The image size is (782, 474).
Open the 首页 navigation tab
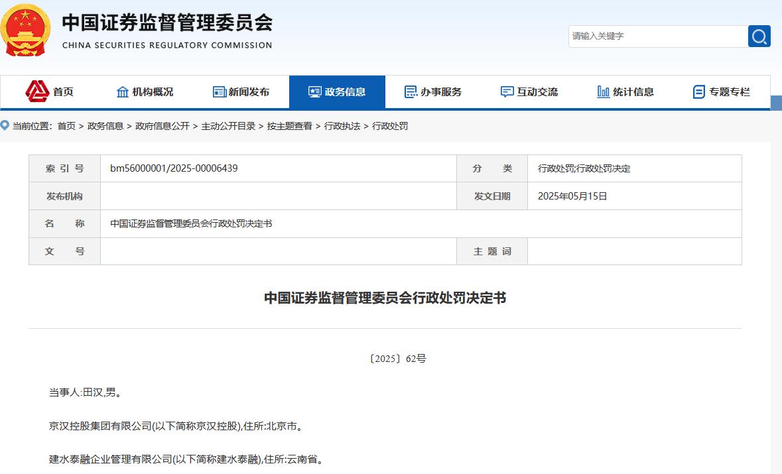tap(49, 91)
